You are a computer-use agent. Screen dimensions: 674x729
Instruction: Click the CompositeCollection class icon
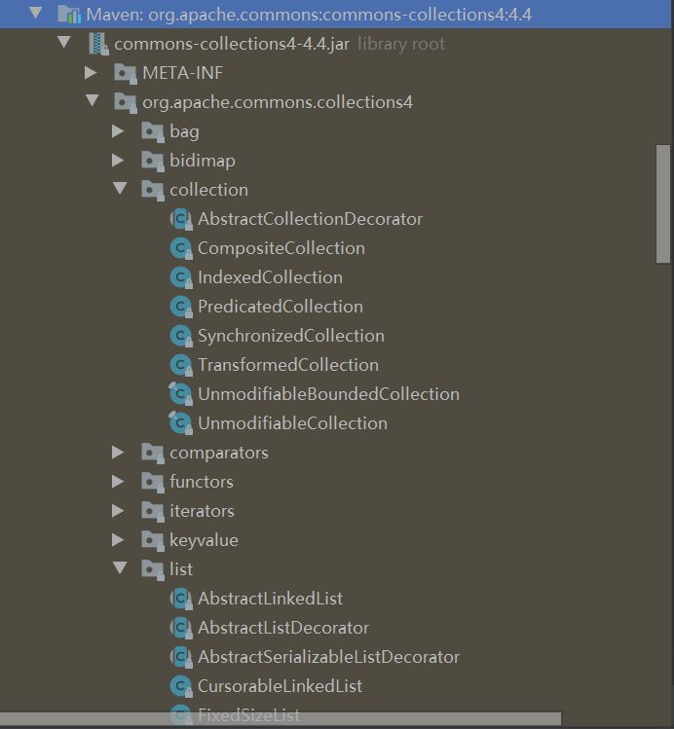(x=181, y=249)
